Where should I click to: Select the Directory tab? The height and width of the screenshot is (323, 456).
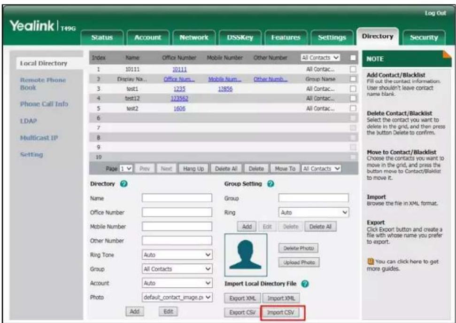[378, 36]
